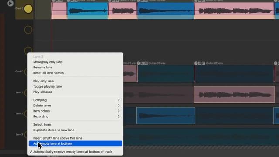
Task: Select the longest pink segment in Great C lane
Action: pos(235,10)
